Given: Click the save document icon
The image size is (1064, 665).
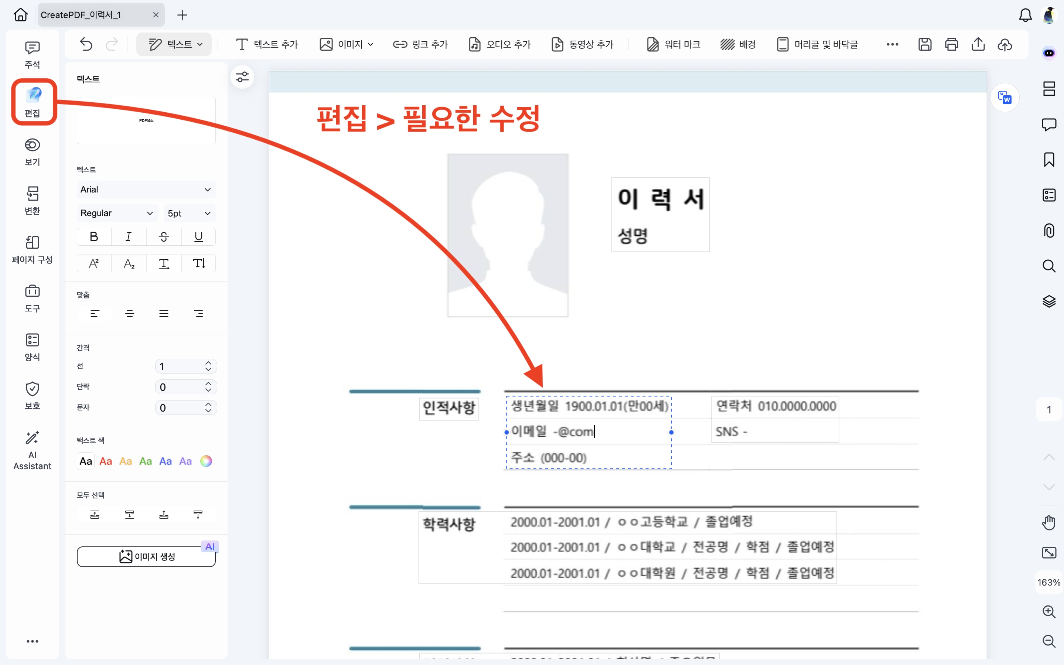Looking at the screenshot, I should click(x=925, y=44).
